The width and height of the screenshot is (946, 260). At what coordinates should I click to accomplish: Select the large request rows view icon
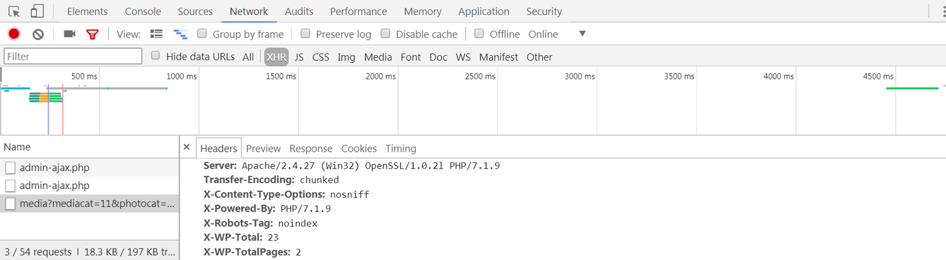[156, 34]
